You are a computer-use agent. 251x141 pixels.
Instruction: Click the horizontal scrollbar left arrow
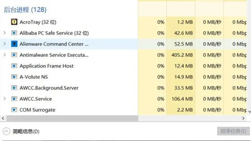tap(3, 118)
